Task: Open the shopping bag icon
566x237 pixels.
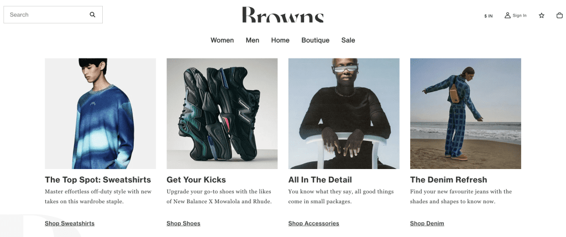Action: pyautogui.click(x=559, y=15)
